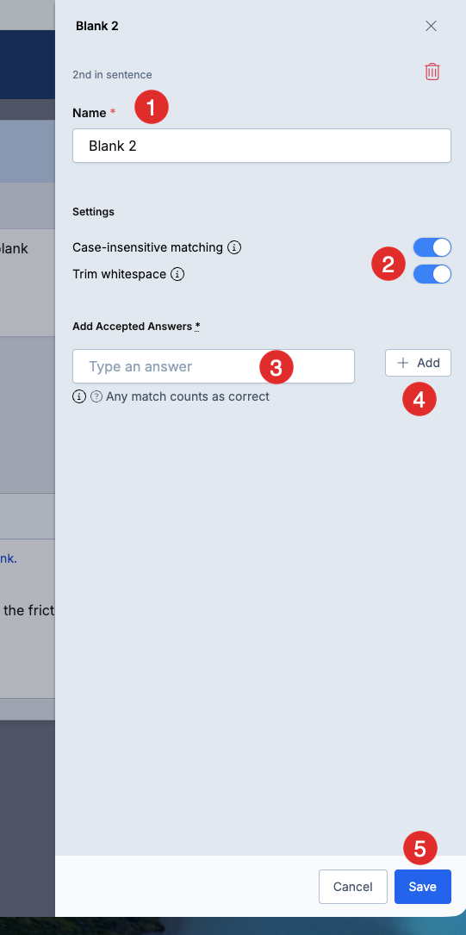
Task: Select the red step 4 marker below Add
Action: coord(419,399)
